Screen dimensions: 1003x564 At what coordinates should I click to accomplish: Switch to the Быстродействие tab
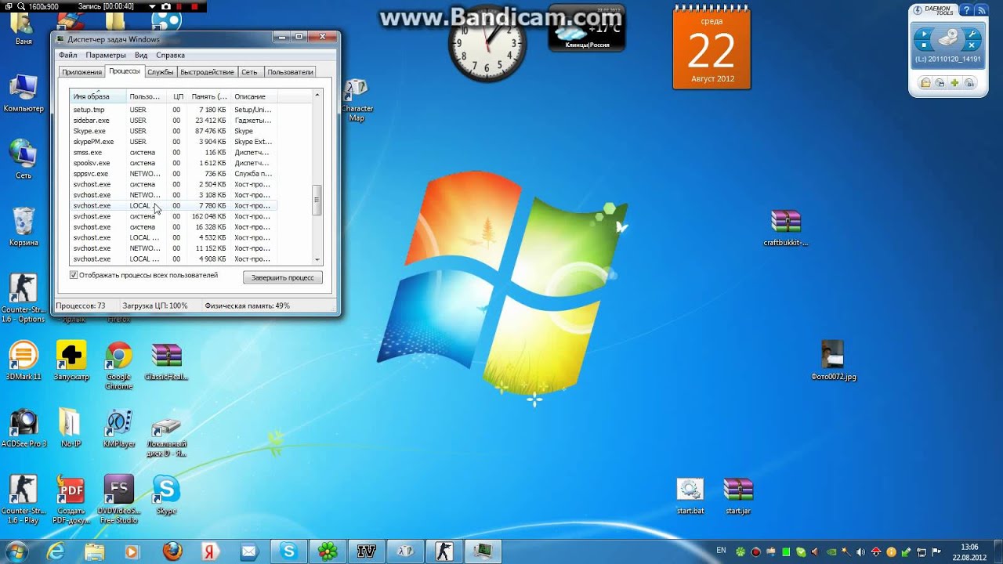tap(207, 72)
